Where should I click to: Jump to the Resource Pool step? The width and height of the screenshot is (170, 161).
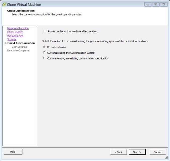15,36
